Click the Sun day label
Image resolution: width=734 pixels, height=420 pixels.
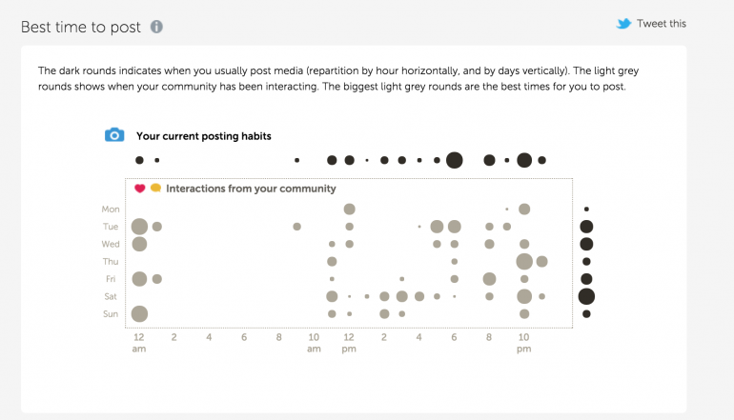click(x=111, y=313)
